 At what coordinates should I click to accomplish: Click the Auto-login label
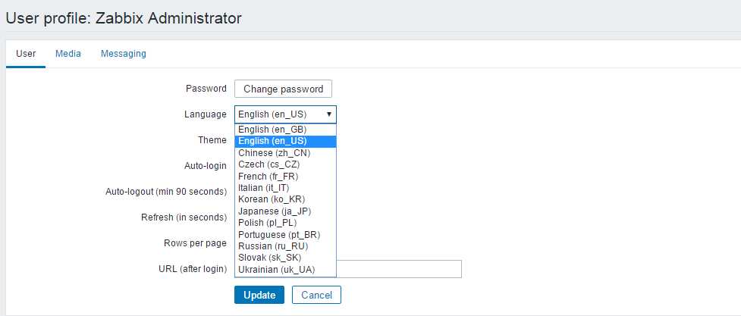[x=205, y=166]
